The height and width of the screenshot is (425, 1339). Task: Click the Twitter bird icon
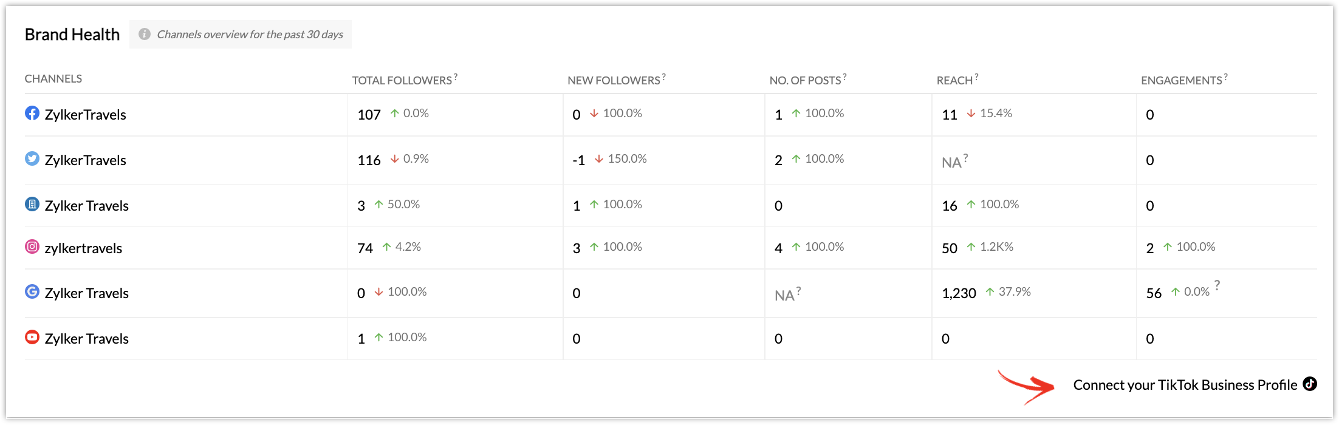32,159
